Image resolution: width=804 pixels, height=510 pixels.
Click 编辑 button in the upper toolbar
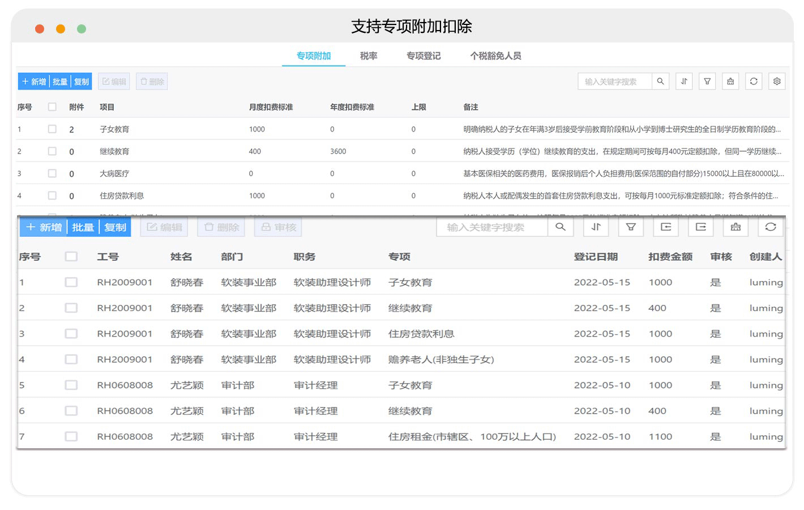click(x=114, y=82)
